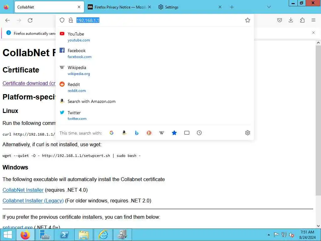Screen dimensions: 321x241
Task: Open the CollabNet Installer link
Action: pyautogui.click(x=23, y=190)
